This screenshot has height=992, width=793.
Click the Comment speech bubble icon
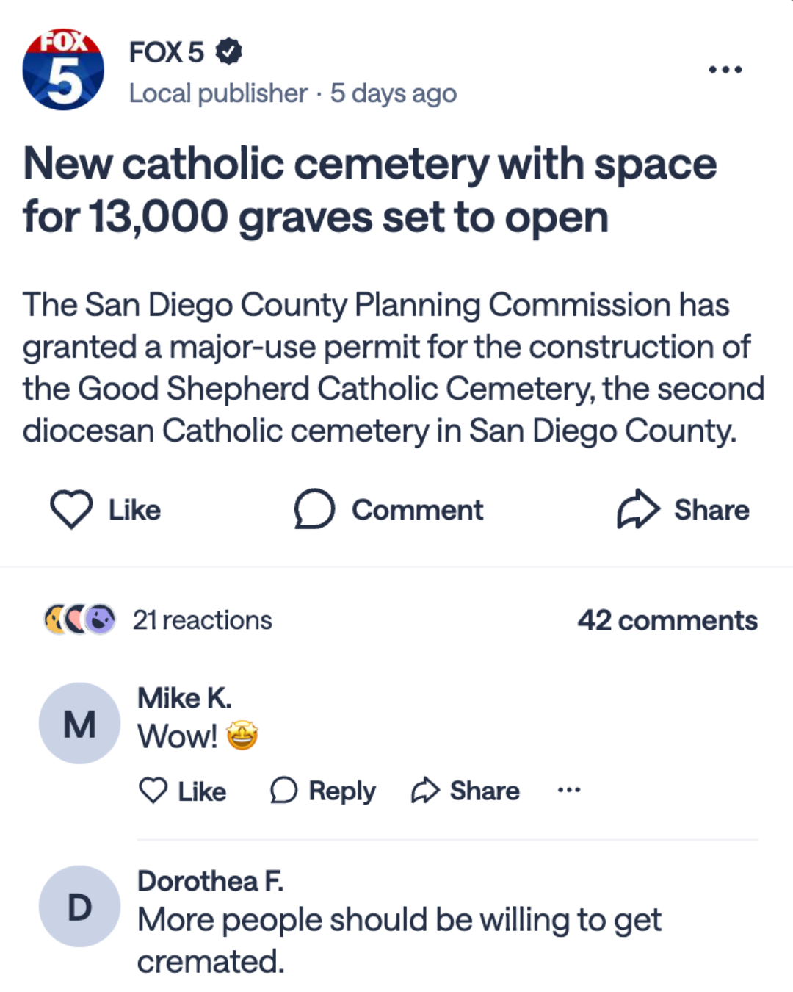(314, 509)
